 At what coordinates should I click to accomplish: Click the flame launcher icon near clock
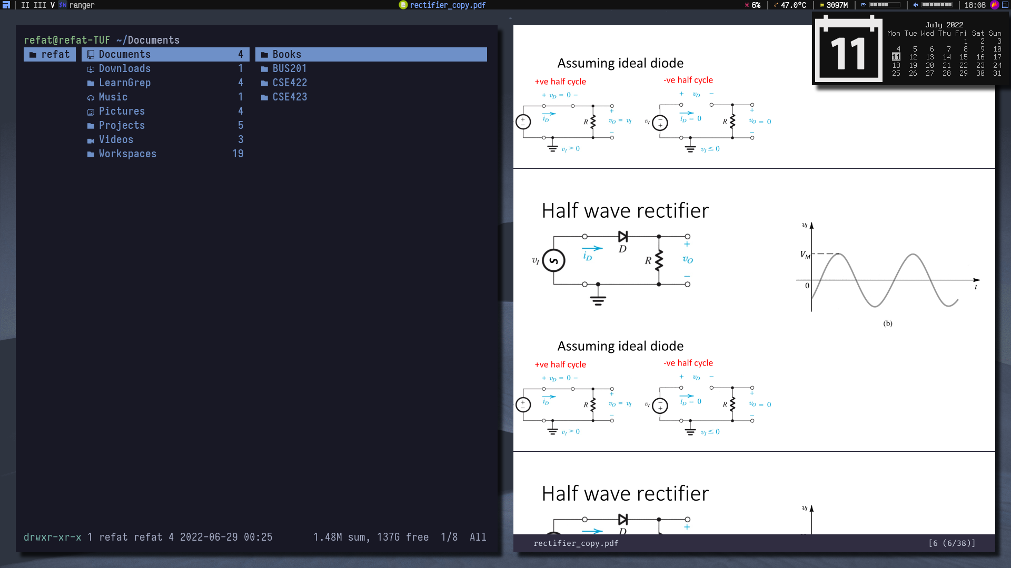[x=994, y=5]
